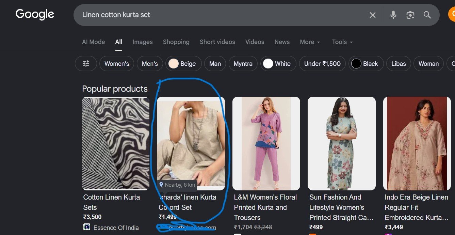Open Indo Era Beige Linen product link
The image size is (455, 235).
pyautogui.click(x=417, y=207)
